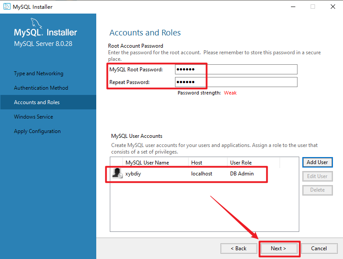Click the Delete user button

tap(318, 190)
